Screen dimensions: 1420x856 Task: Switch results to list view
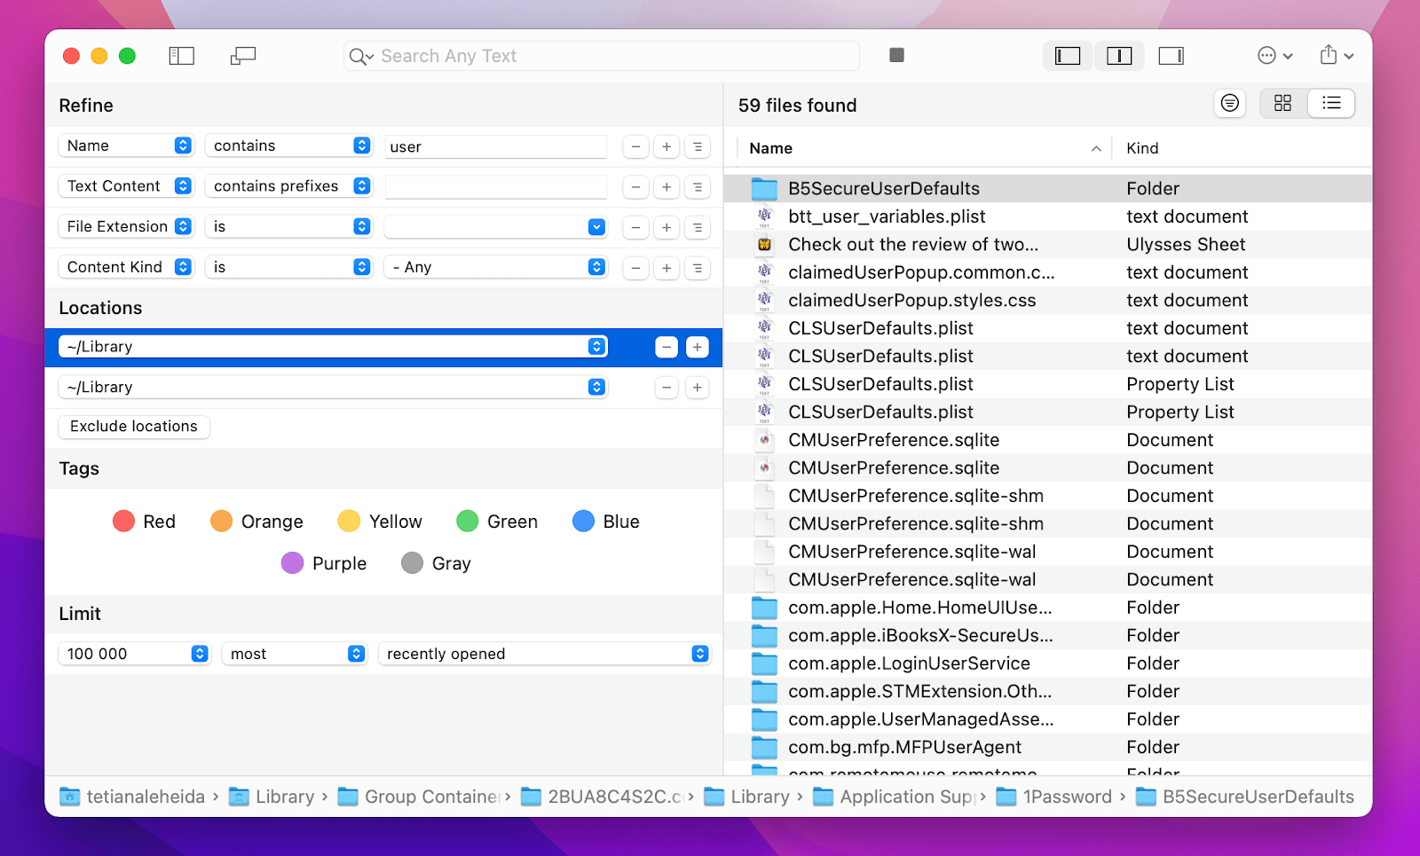pos(1331,103)
